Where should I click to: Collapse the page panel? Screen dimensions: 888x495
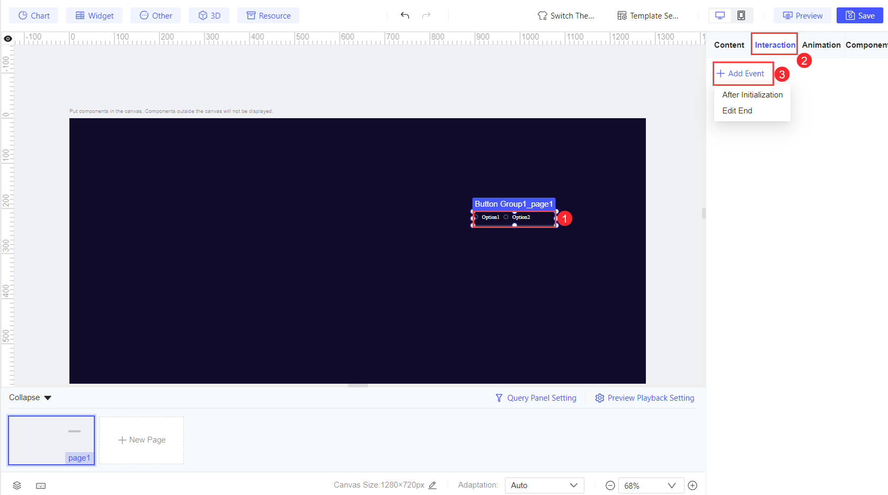coord(30,397)
